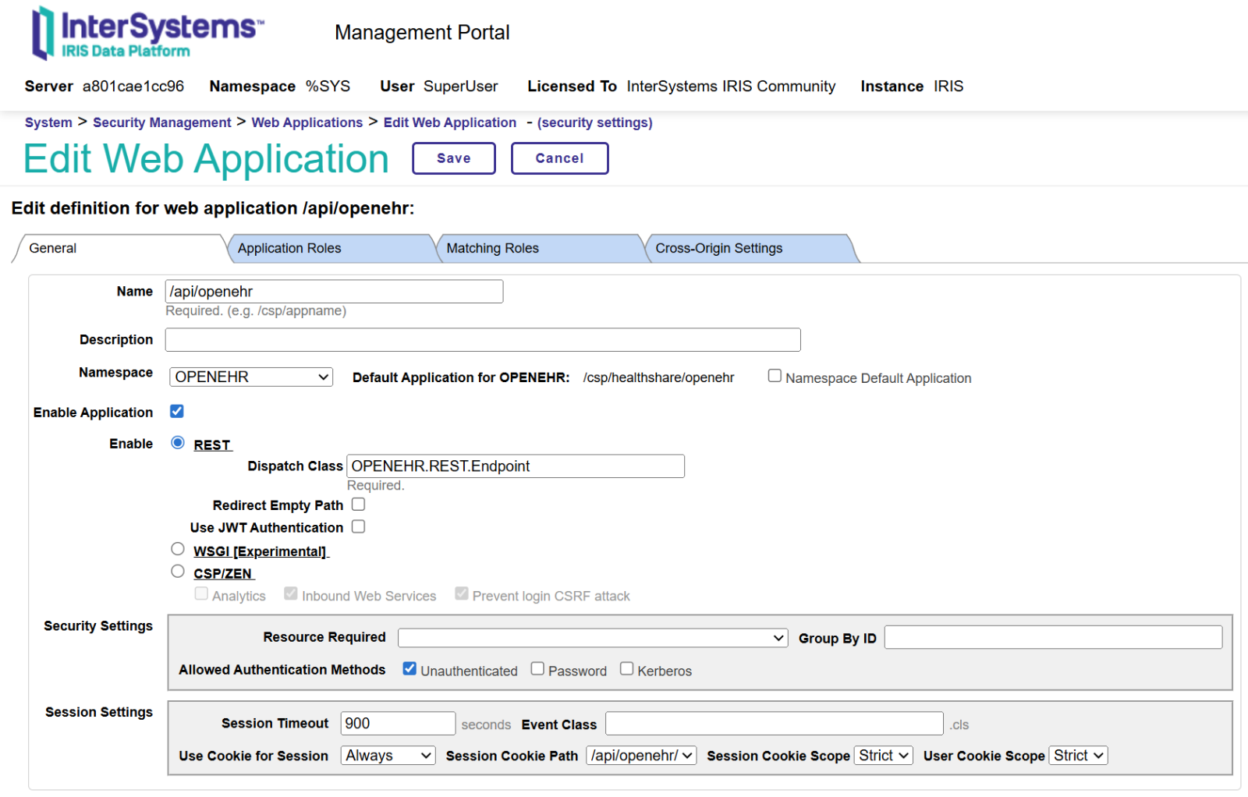The height and width of the screenshot is (797, 1248).
Task: Uncheck the Unauthenticated authentication method
Action: coord(409,668)
